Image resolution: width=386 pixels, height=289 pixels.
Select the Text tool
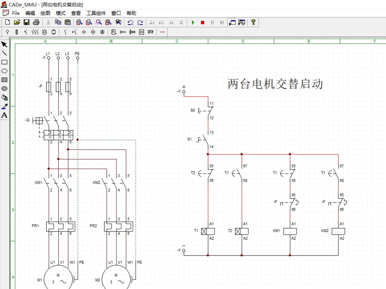(x=4, y=115)
